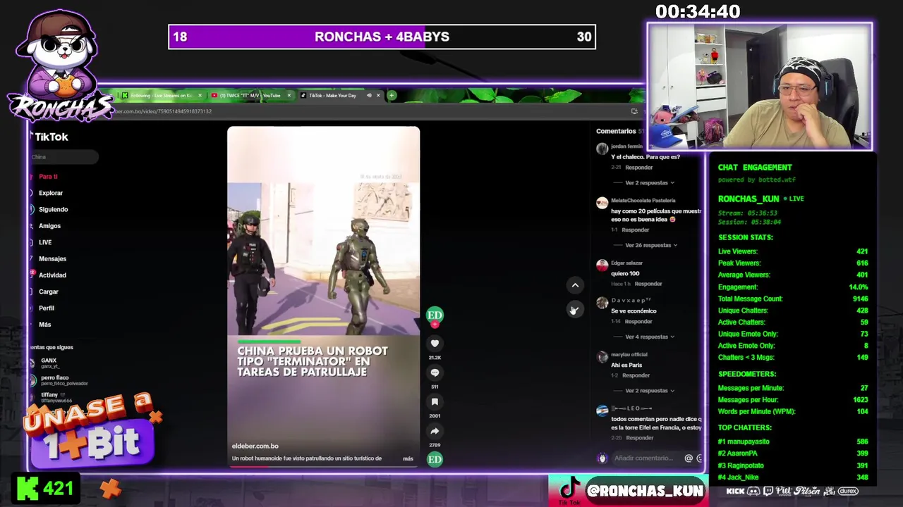Reply to 'Se ve económico' comment
The width and height of the screenshot is (903, 507).
tap(638, 321)
